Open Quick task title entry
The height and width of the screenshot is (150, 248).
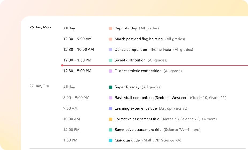tap(127, 140)
